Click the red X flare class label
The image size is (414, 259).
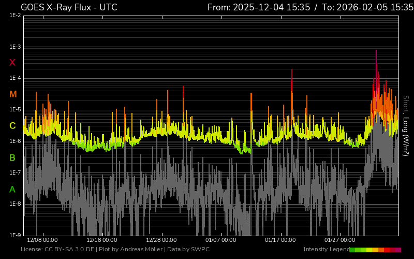[12, 63]
